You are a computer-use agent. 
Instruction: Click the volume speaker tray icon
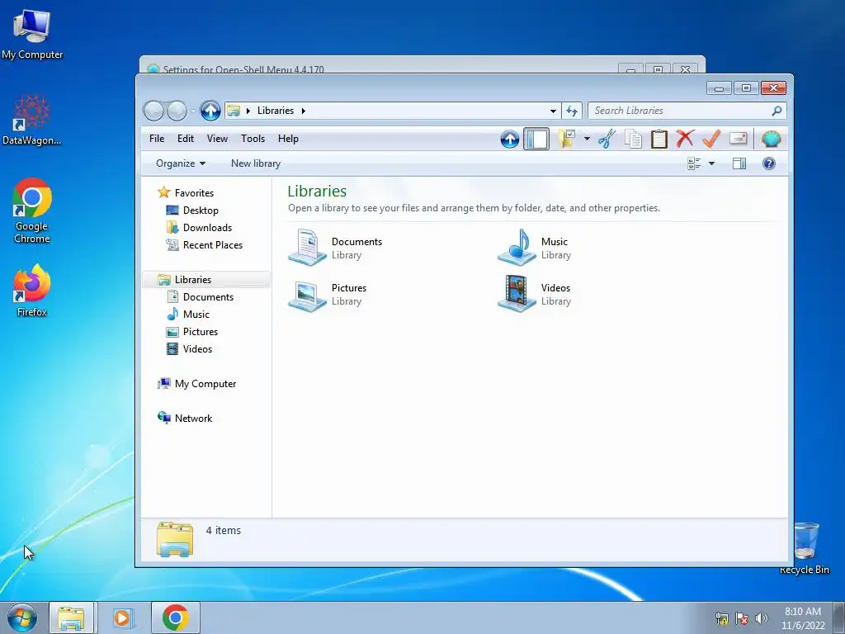coord(762,618)
